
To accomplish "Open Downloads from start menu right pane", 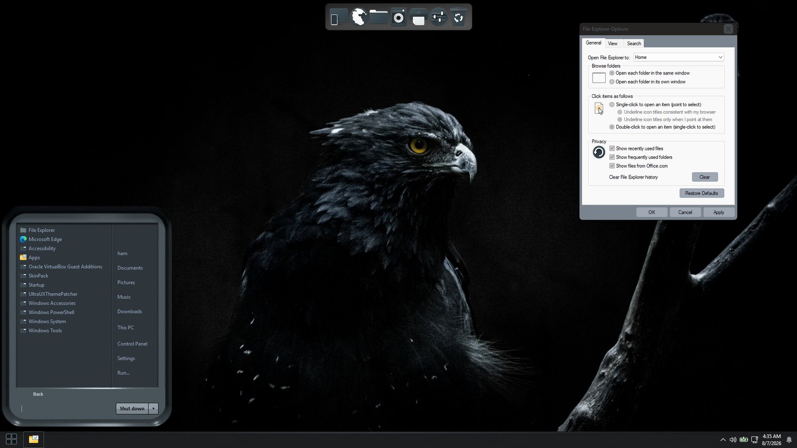I will coord(130,311).
